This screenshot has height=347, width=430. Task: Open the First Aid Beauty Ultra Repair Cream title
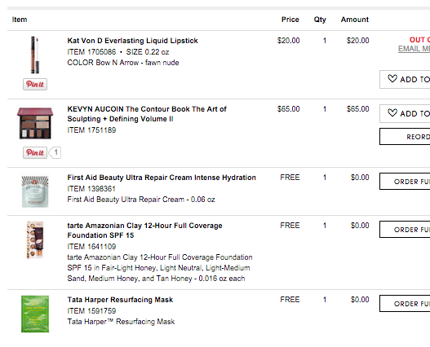pos(162,178)
